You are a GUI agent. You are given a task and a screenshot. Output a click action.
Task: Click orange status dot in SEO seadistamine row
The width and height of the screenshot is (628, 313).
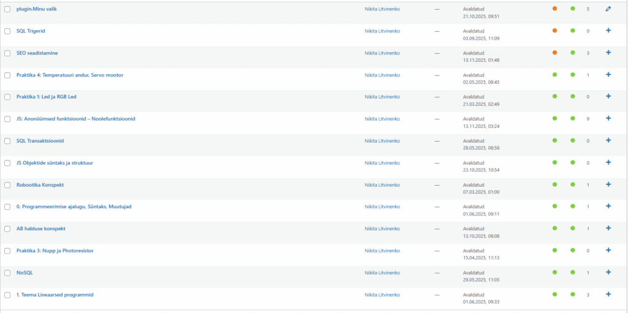(554, 53)
